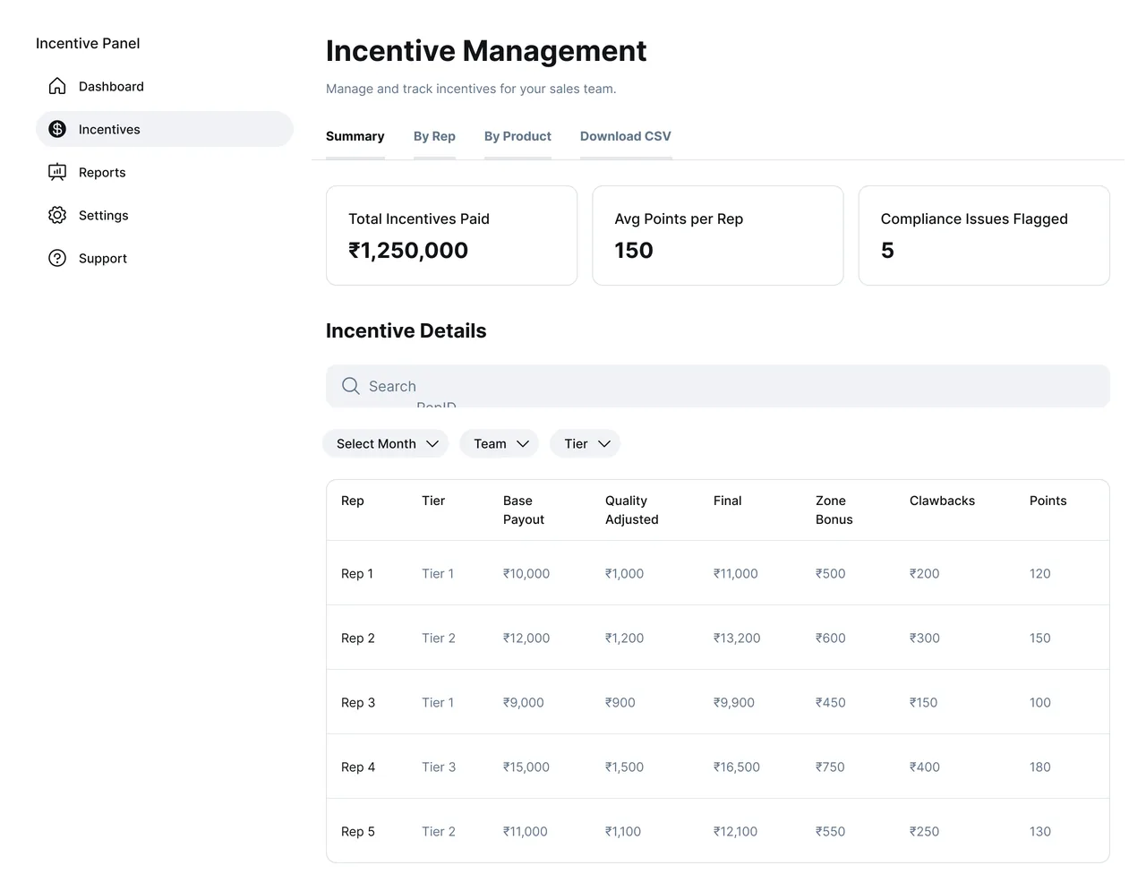Click the Zone Bonus column header

(x=834, y=510)
